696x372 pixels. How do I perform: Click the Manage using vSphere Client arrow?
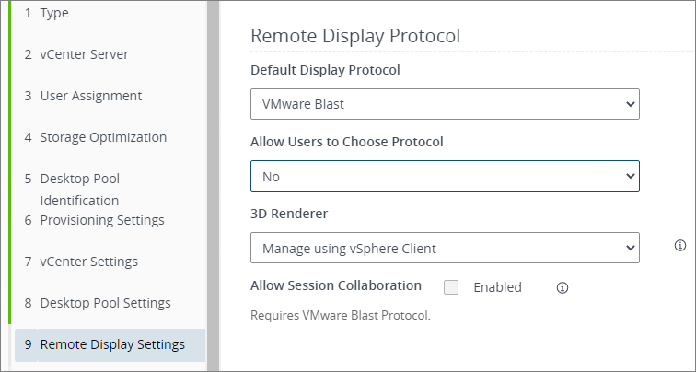click(x=631, y=248)
